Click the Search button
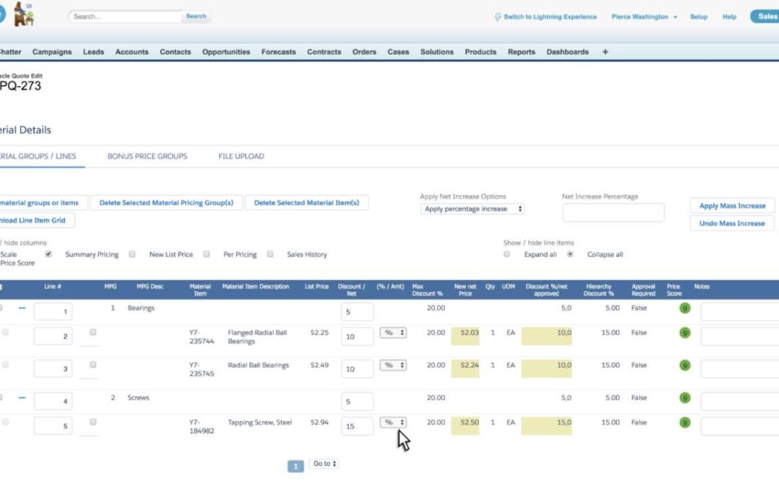This screenshot has width=779, height=486. pyautogui.click(x=195, y=17)
